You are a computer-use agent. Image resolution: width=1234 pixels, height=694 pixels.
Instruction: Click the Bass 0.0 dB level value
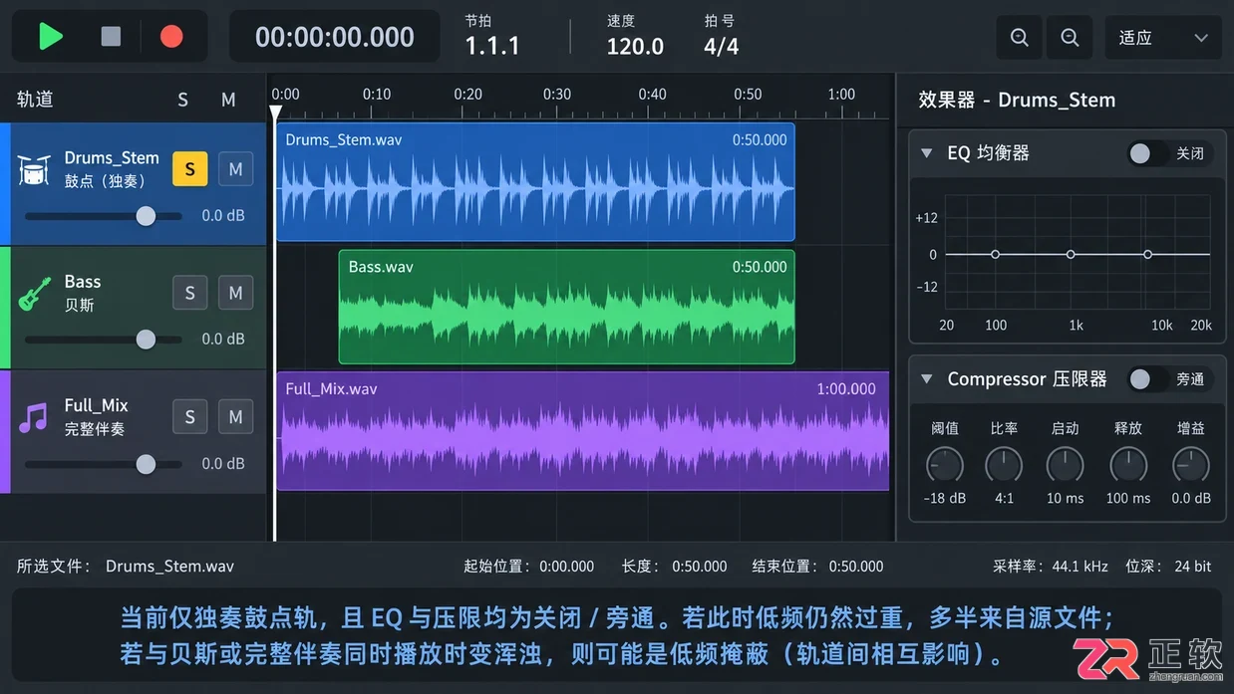pyautogui.click(x=223, y=340)
